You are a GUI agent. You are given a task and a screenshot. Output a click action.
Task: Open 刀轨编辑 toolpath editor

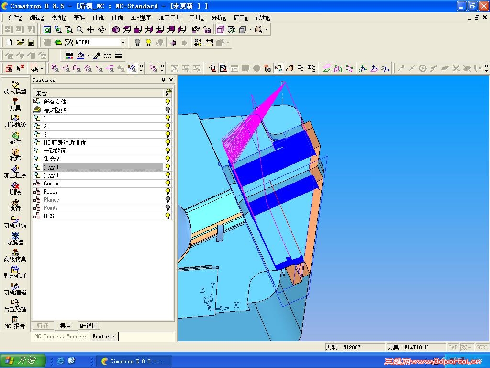15,289
